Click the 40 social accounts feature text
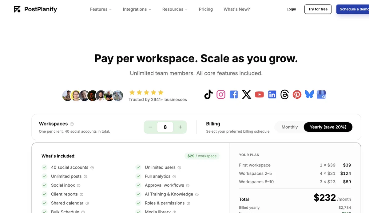 click(x=69, y=167)
